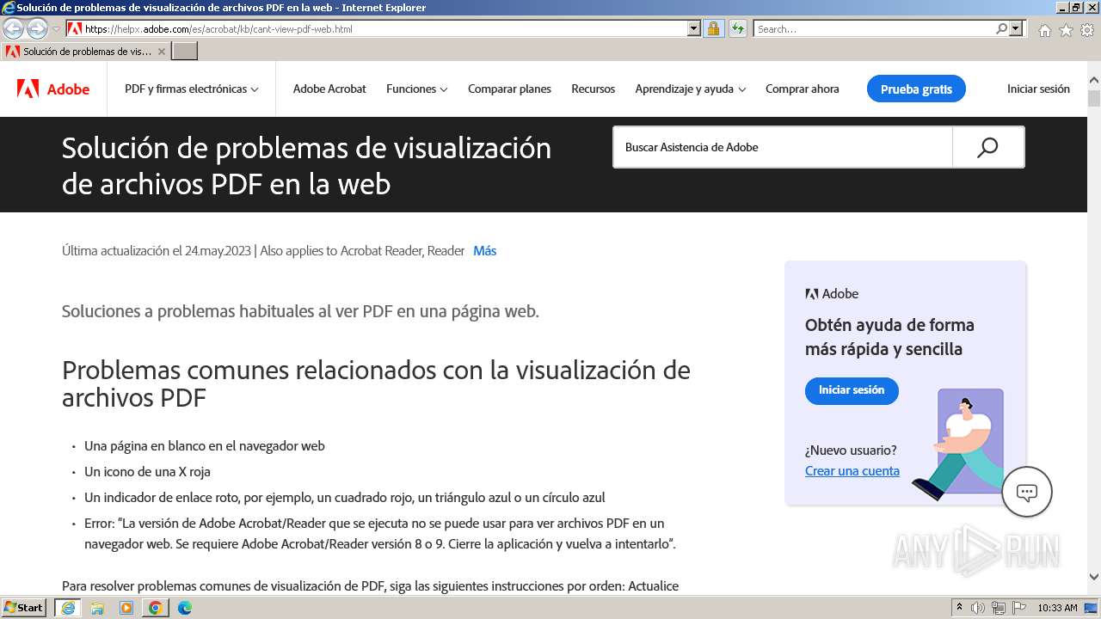Open the recent pages dropdown arrow

(x=56, y=29)
